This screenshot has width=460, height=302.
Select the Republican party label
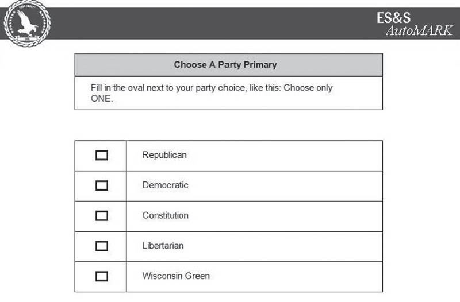tap(164, 155)
